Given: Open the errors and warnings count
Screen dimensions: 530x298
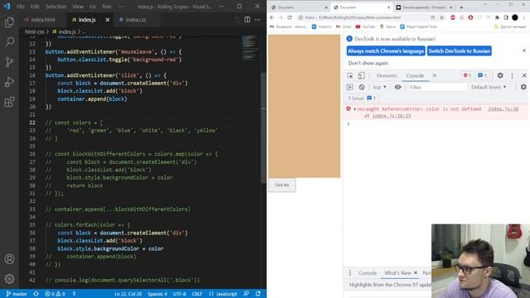Looking at the screenshot, I should pyautogui.click(x=55, y=294).
